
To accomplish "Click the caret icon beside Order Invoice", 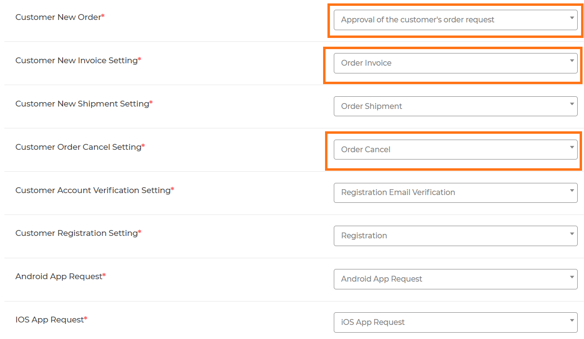I will click(x=572, y=61).
